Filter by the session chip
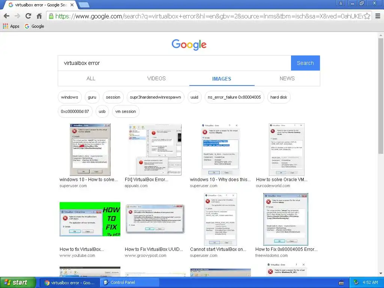This screenshot has width=384, height=288. 113,97
